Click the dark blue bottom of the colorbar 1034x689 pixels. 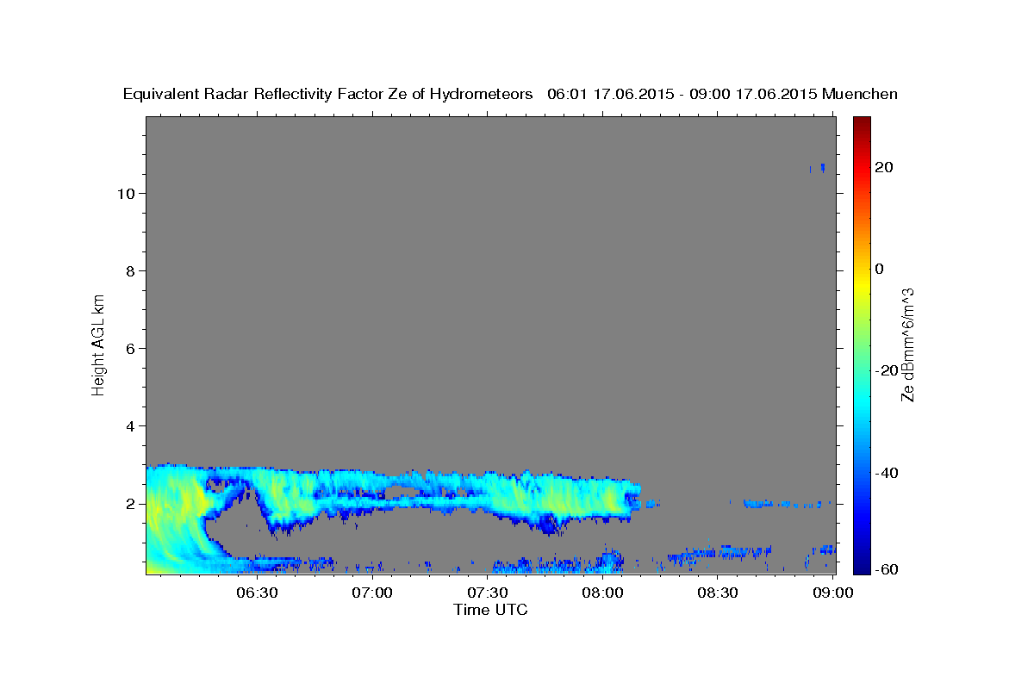point(862,567)
